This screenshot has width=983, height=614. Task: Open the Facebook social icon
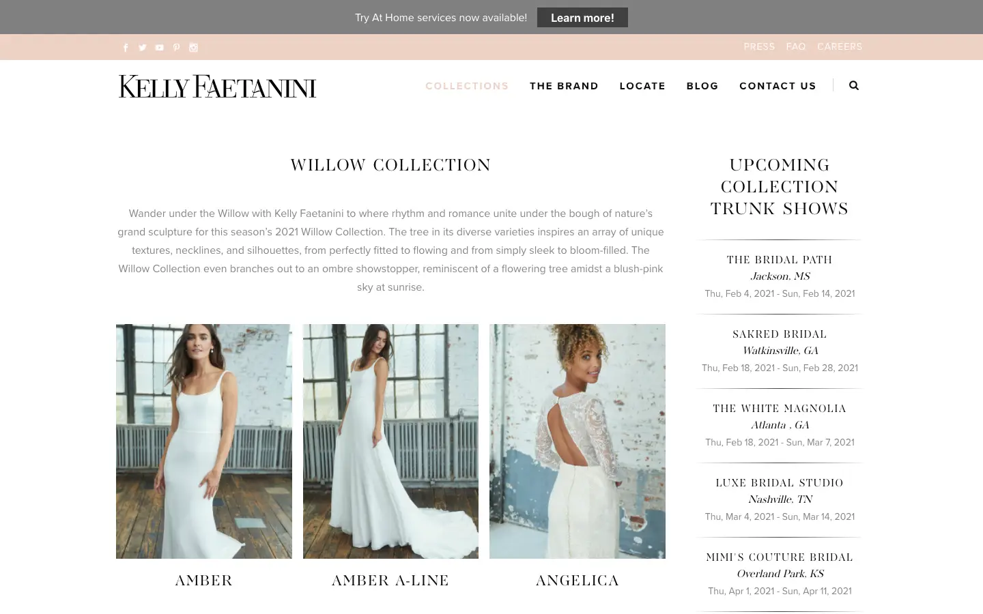pyautogui.click(x=126, y=48)
